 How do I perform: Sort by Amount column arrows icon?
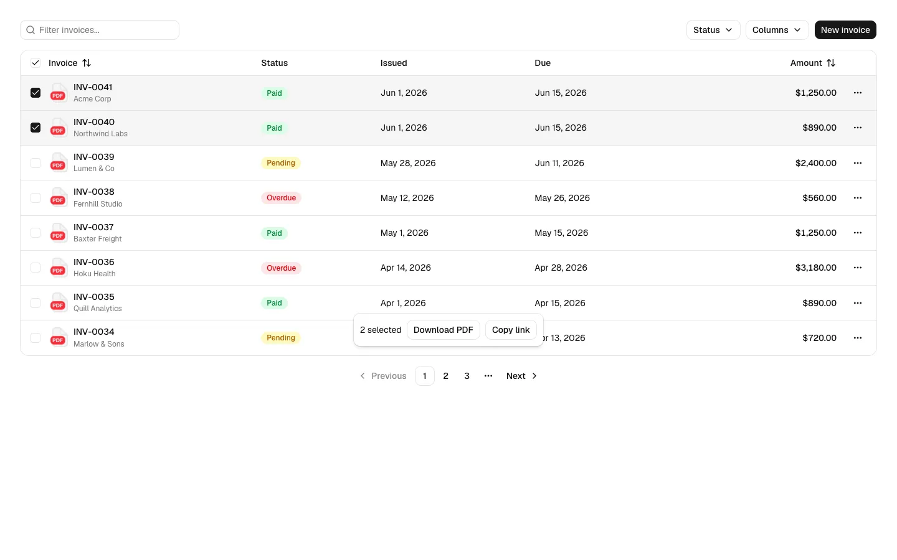(831, 63)
